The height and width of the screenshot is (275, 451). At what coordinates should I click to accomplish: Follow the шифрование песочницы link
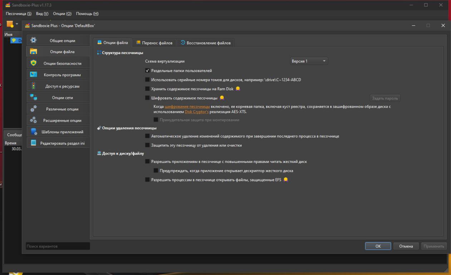click(187, 107)
